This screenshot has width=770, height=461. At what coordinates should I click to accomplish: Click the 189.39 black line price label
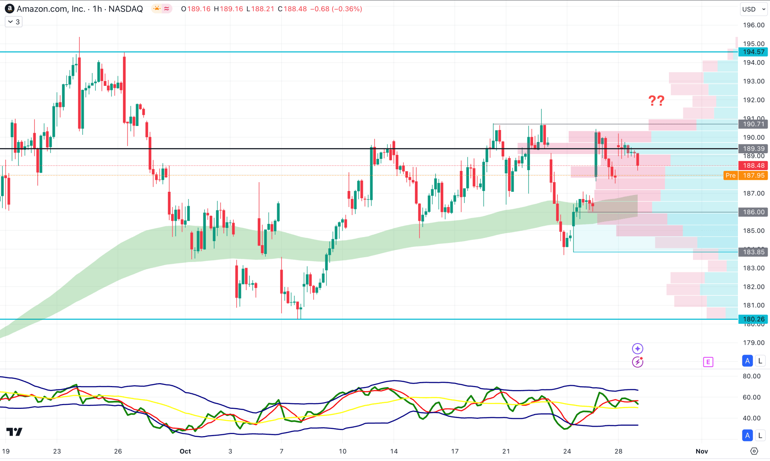point(753,148)
